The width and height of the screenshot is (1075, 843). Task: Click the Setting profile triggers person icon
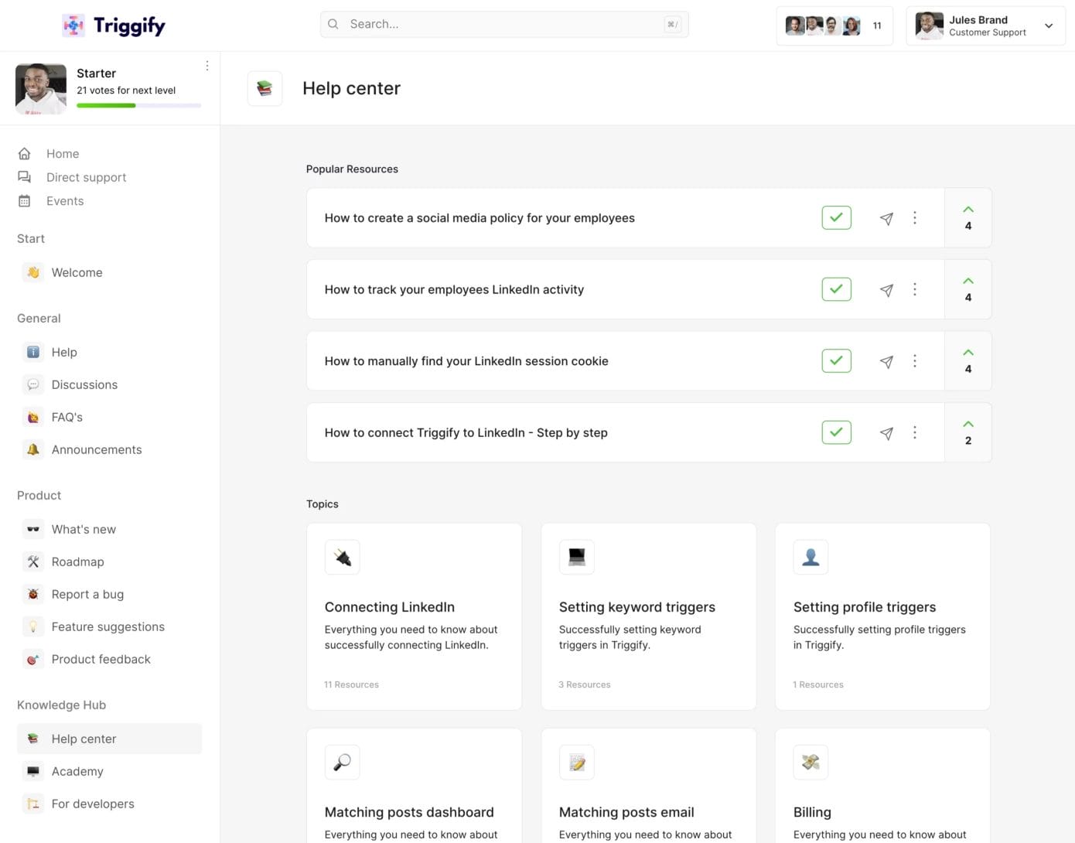(x=811, y=557)
